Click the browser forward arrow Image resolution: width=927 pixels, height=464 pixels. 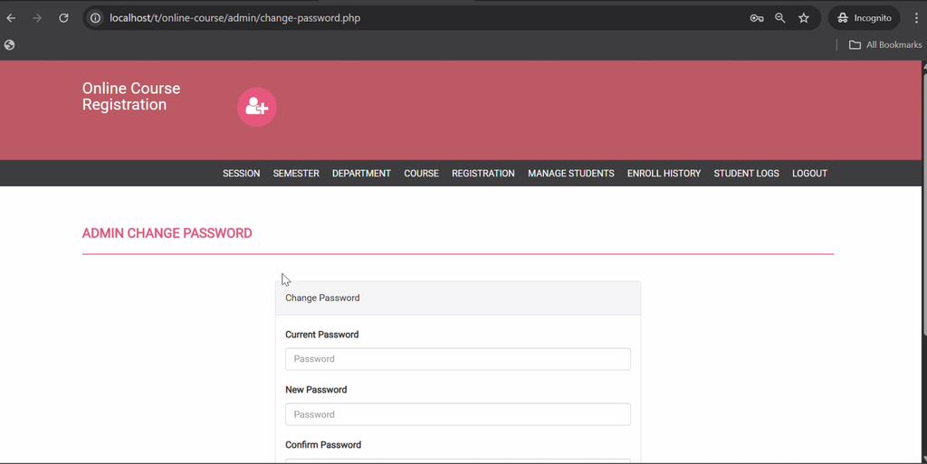[x=37, y=18]
